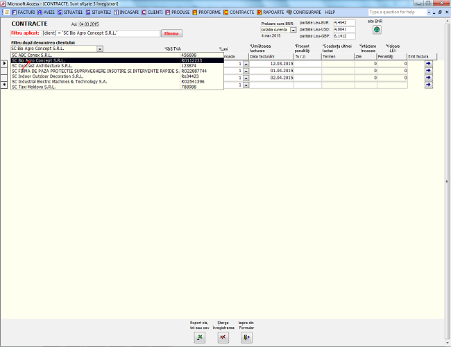Select the first record row selector
The height and width of the screenshot is (347, 451).
[4, 63]
